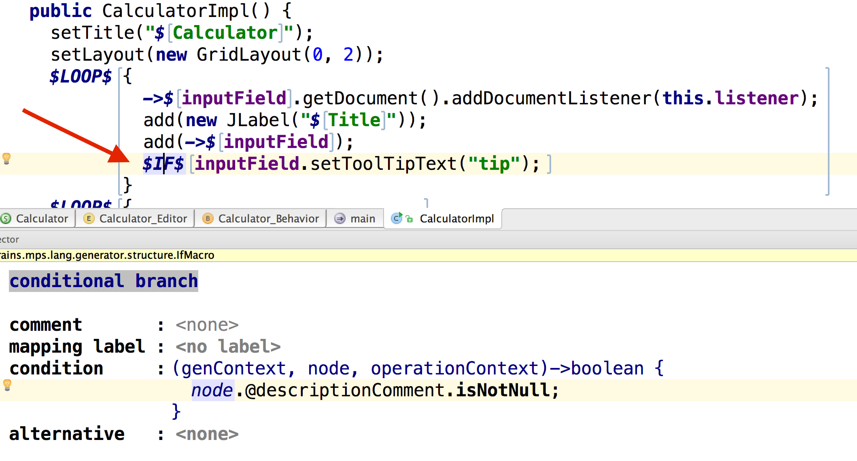Image resolution: width=857 pixels, height=461 pixels.
Task: Open the main generator tab
Action: 362,218
